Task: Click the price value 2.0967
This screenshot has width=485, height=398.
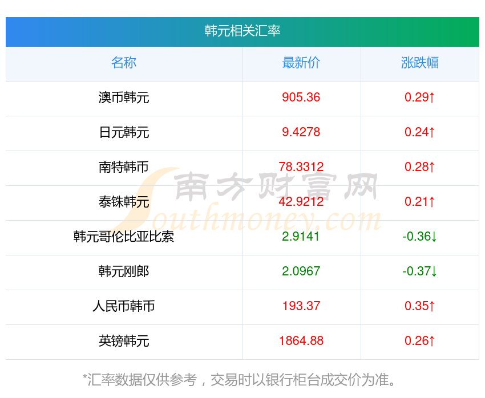Action: 301,271
